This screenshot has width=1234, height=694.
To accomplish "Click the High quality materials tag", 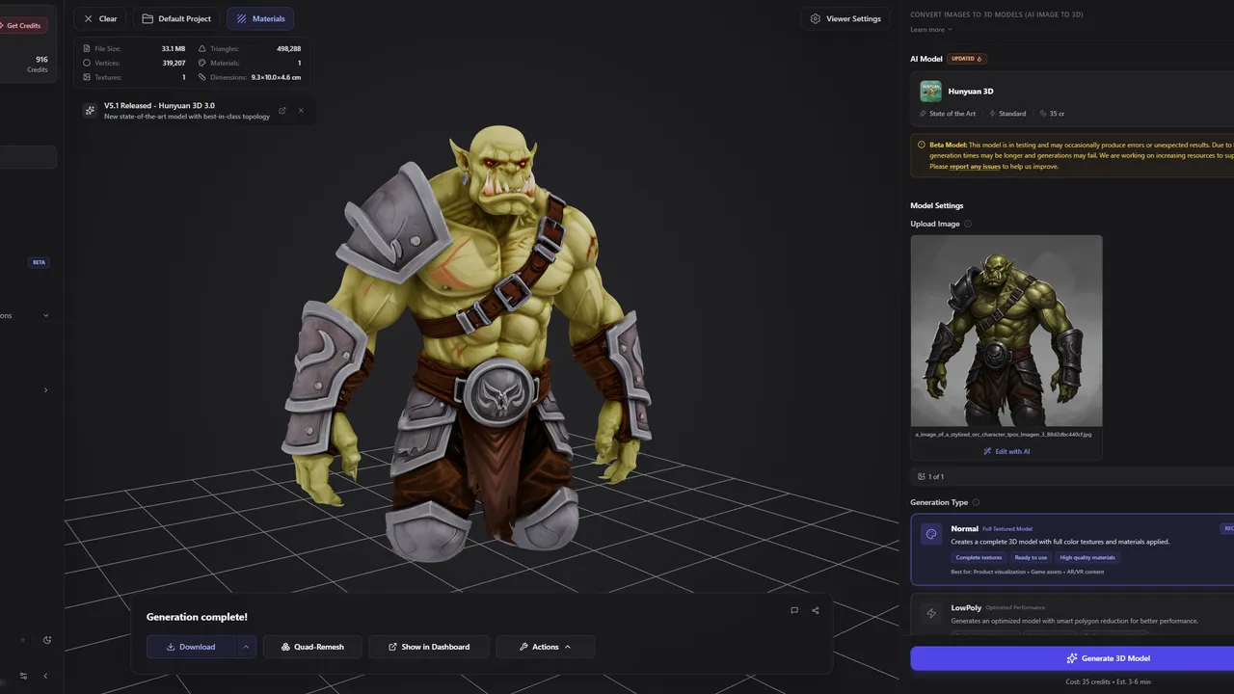I will 1087,557.
